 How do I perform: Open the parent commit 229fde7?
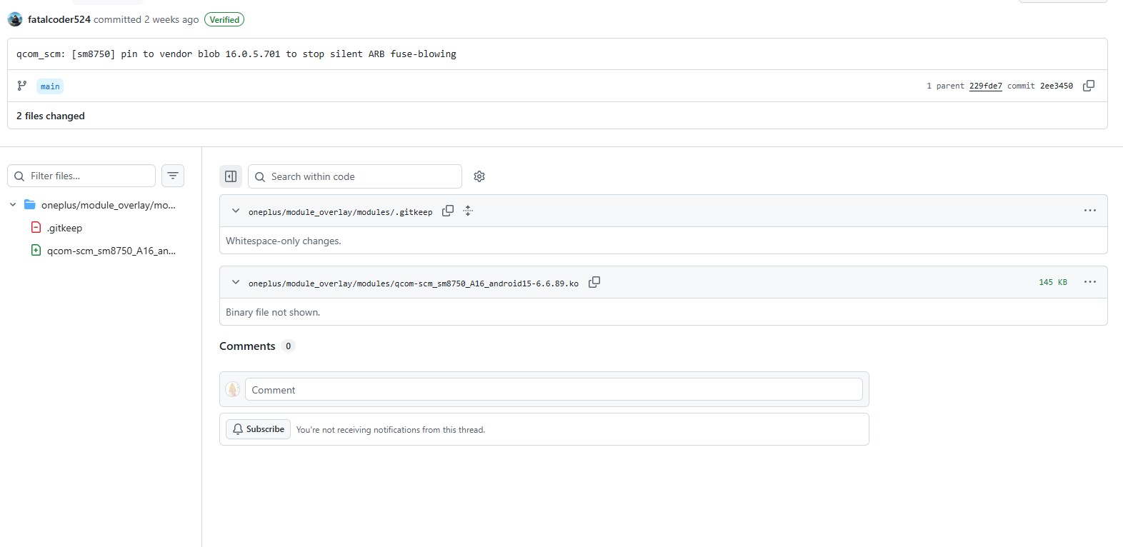click(985, 86)
